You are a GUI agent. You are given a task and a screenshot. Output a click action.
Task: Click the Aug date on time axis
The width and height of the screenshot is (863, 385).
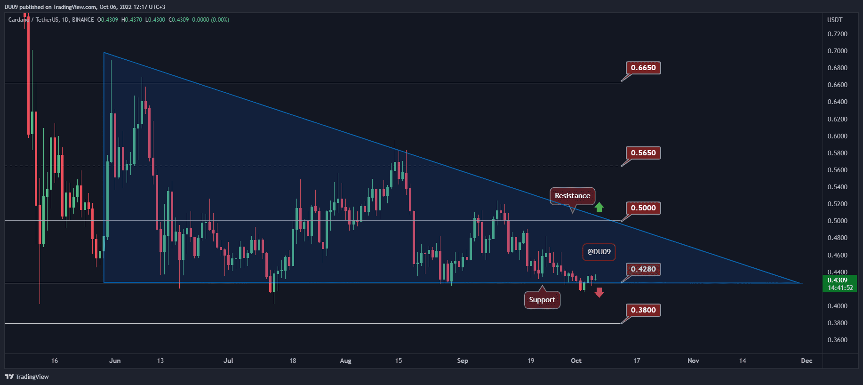pyautogui.click(x=345, y=361)
